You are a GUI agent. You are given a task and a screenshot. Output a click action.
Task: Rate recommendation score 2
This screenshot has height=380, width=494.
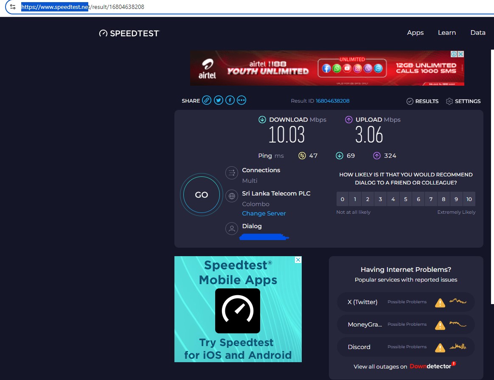coord(368,199)
